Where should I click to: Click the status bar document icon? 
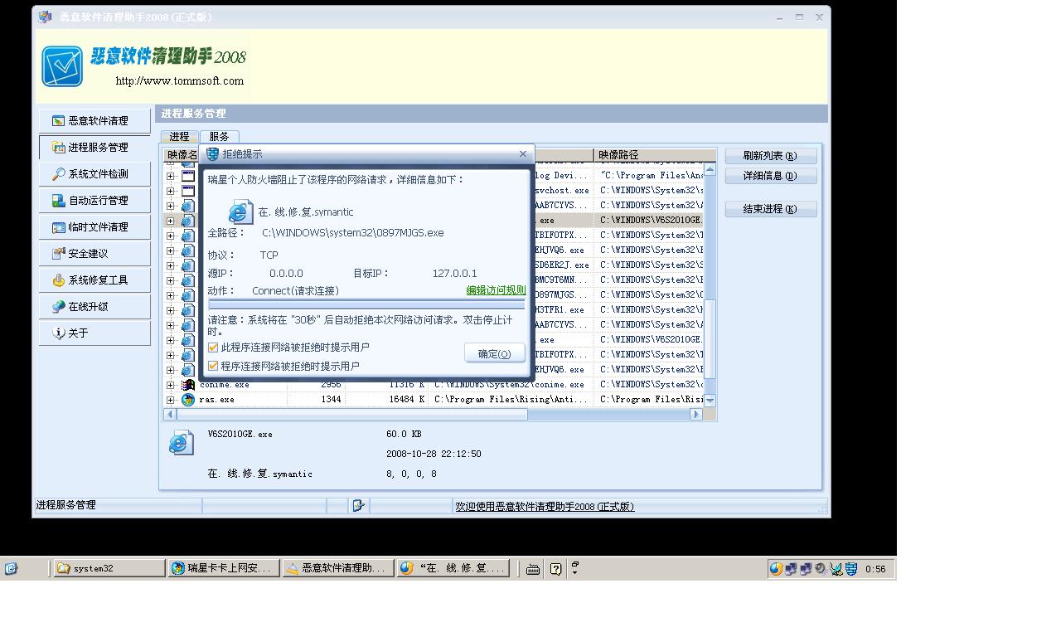[x=358, y=505]
